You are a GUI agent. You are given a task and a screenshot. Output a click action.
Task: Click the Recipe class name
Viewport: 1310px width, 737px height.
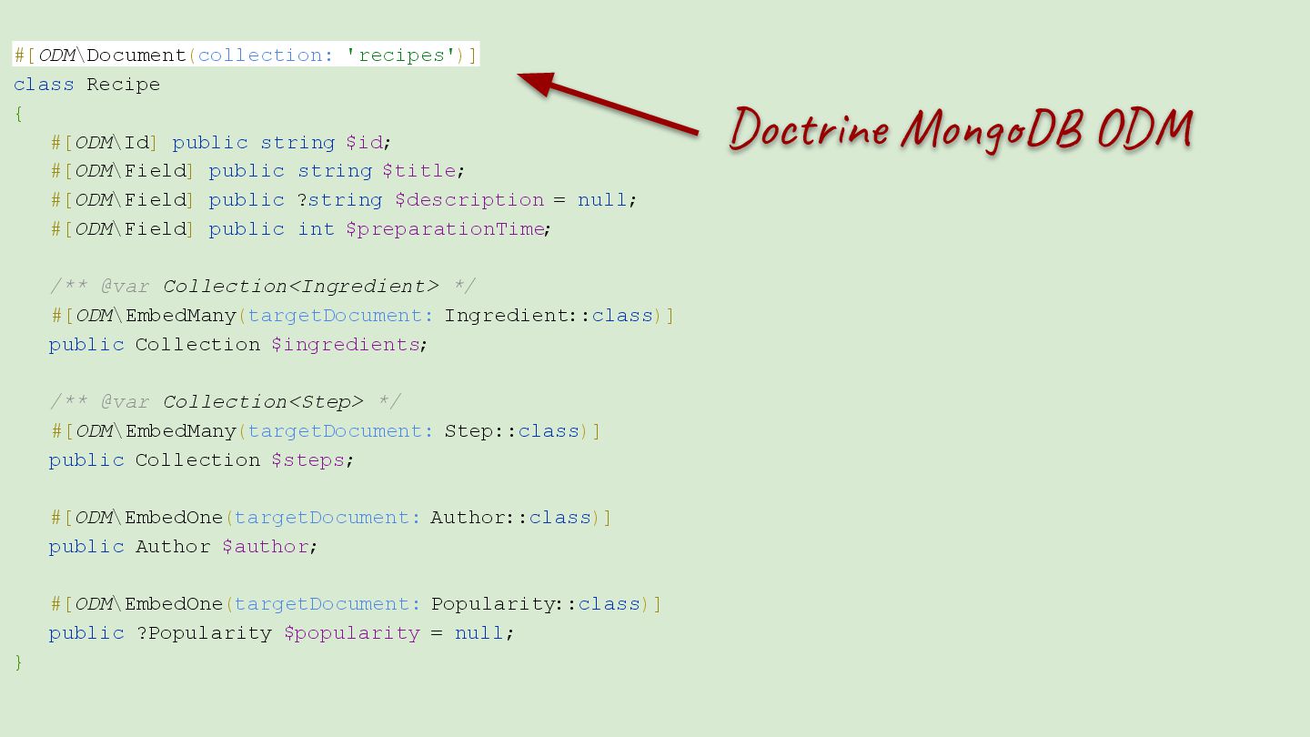[x=124, y=85]
